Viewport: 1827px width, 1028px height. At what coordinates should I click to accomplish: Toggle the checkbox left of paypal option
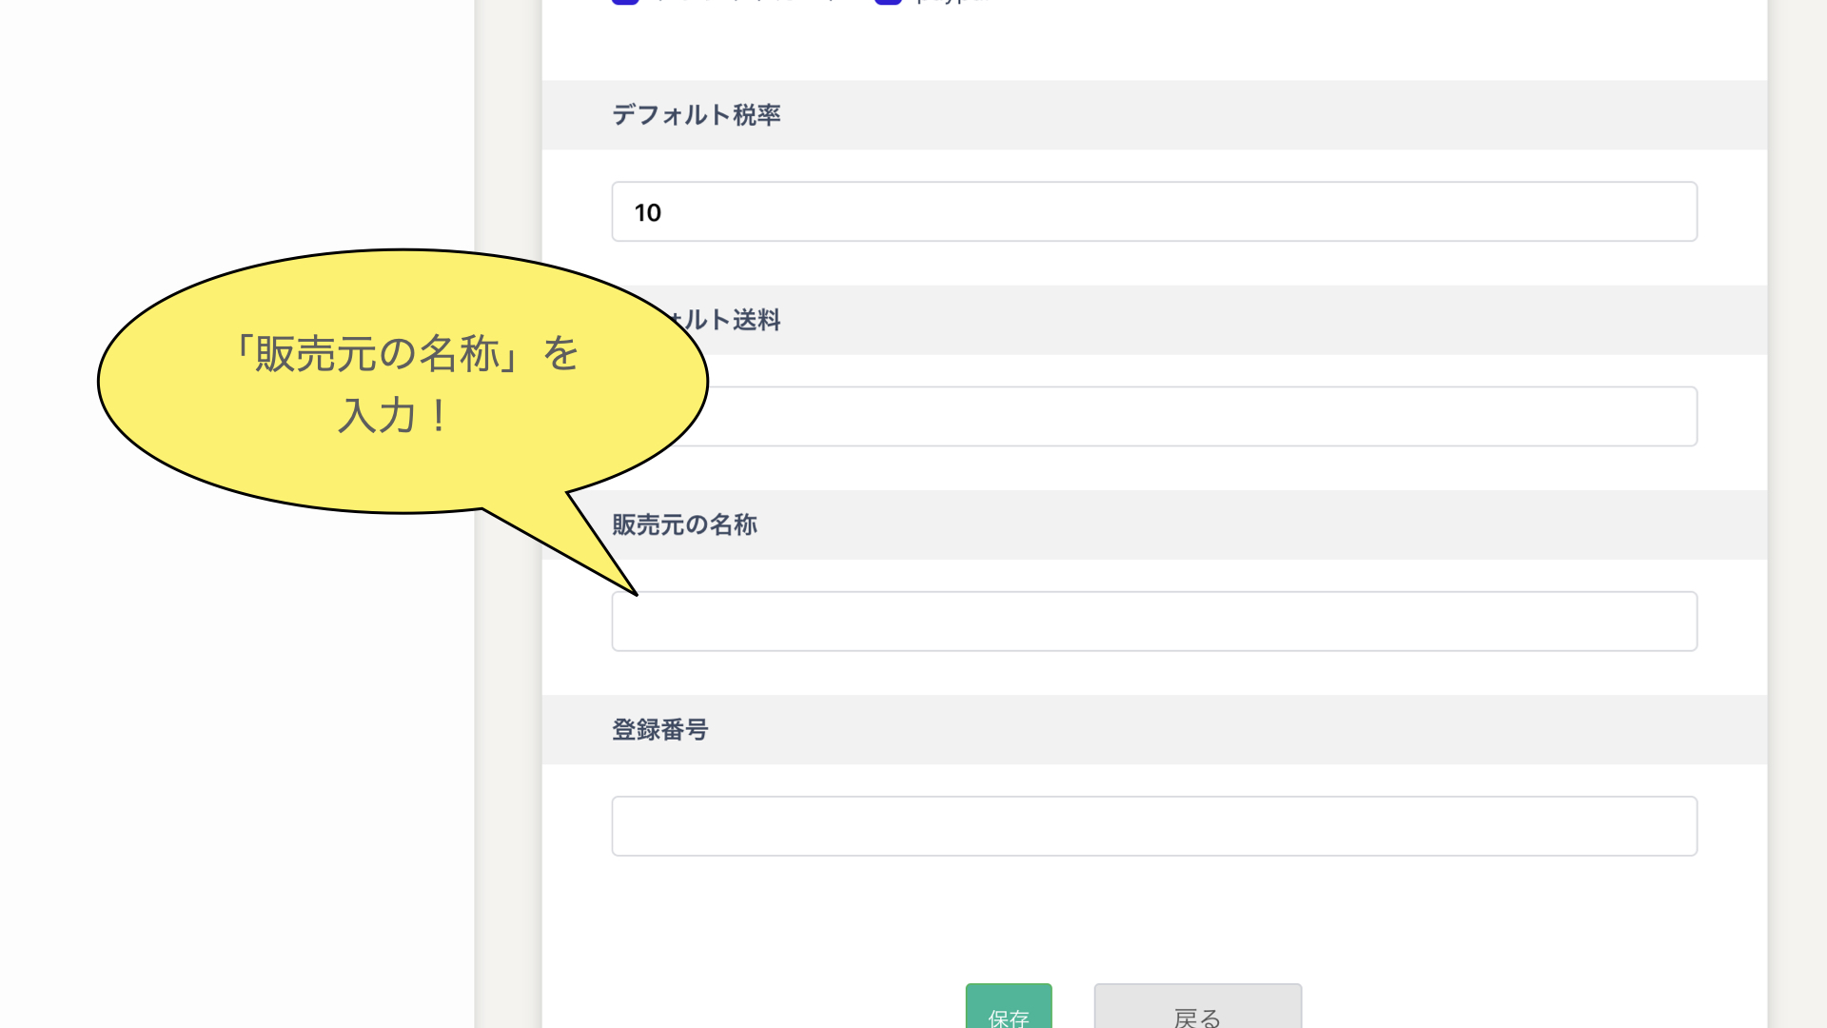pyautogui.click(x=625, y=2)
